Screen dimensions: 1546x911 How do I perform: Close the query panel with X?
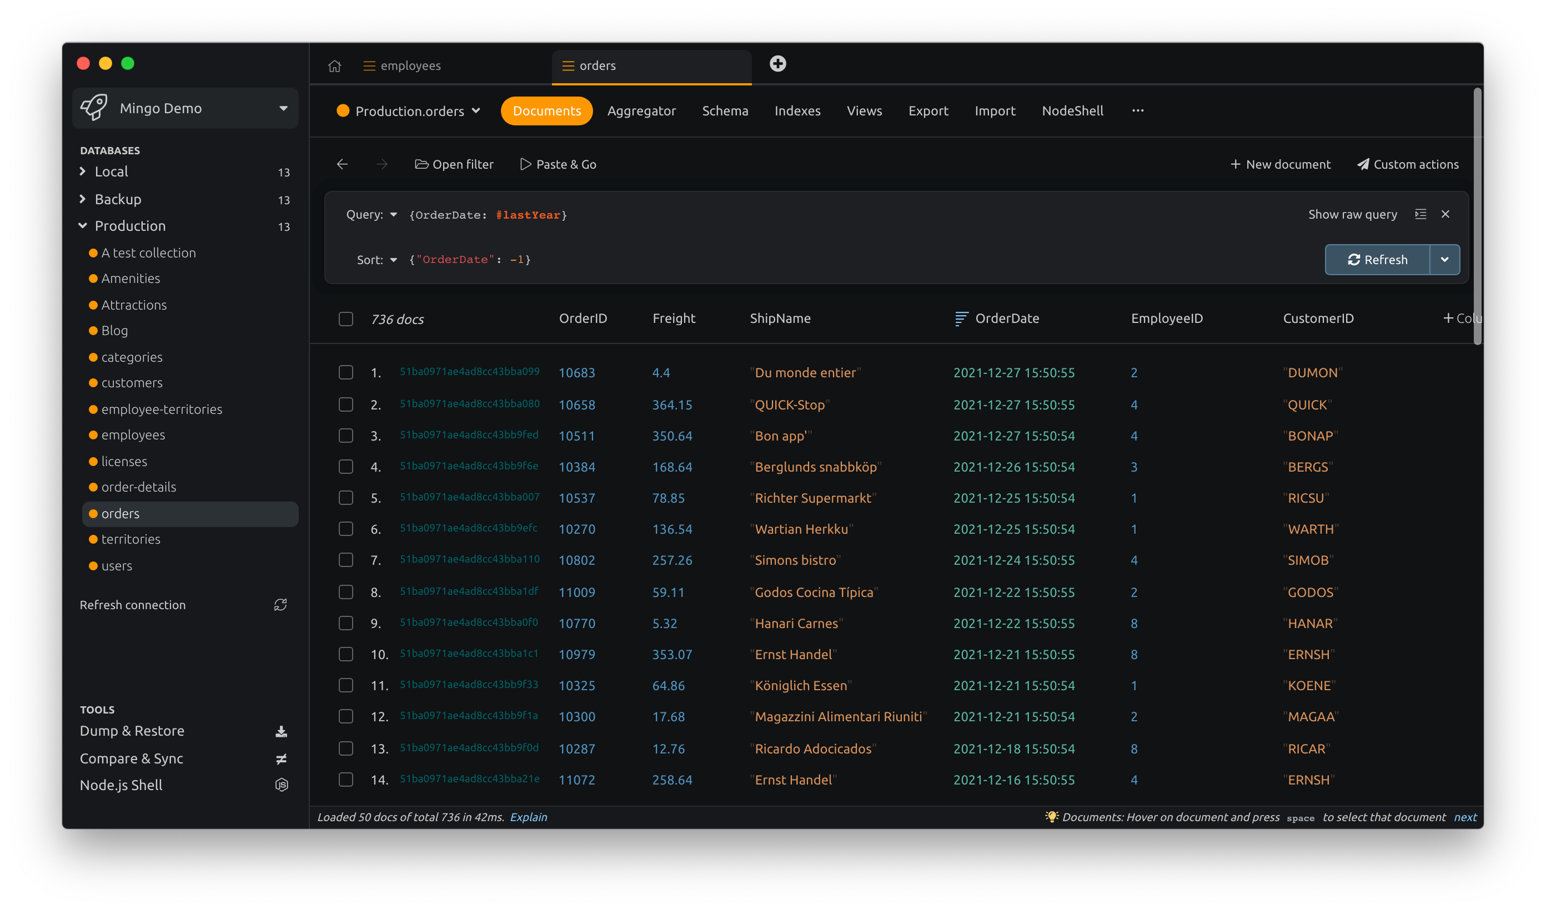coord(1445,214)
